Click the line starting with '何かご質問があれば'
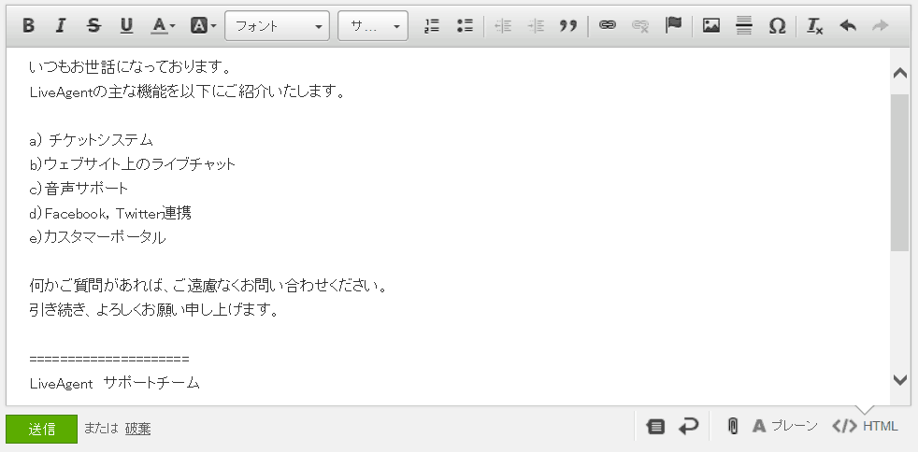 pos(209,287)
